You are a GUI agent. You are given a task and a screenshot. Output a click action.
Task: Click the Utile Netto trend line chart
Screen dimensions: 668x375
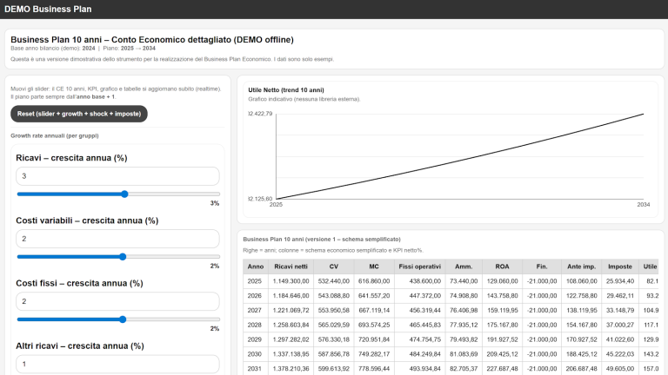click(x=459, y=156)
